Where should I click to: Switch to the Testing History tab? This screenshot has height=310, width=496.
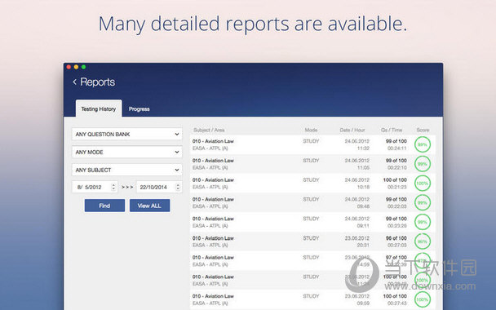coord(99,108)
